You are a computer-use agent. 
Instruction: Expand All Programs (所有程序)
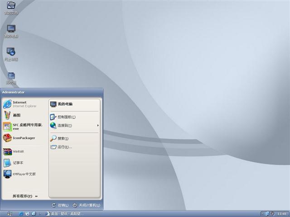[25, 196]
